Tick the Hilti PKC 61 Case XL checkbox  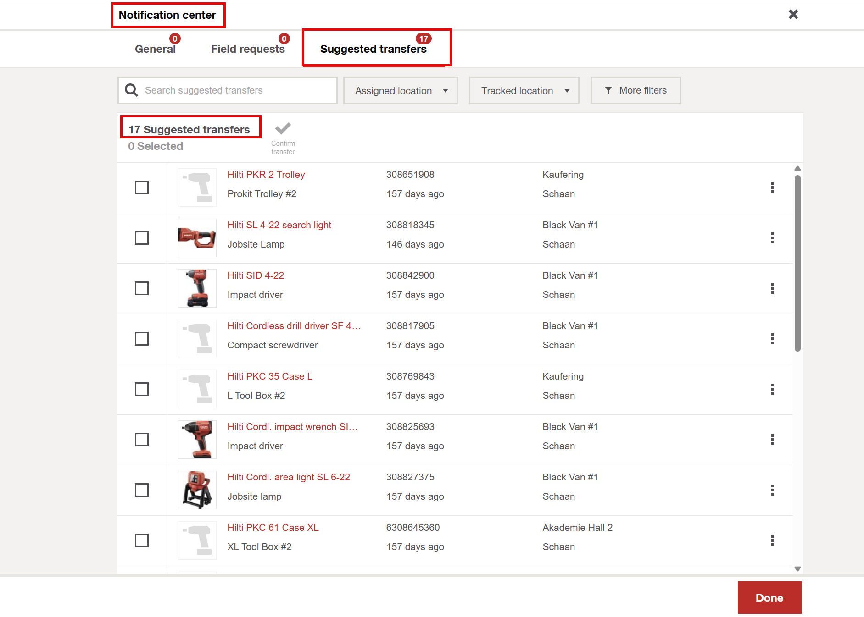(142, 540)
